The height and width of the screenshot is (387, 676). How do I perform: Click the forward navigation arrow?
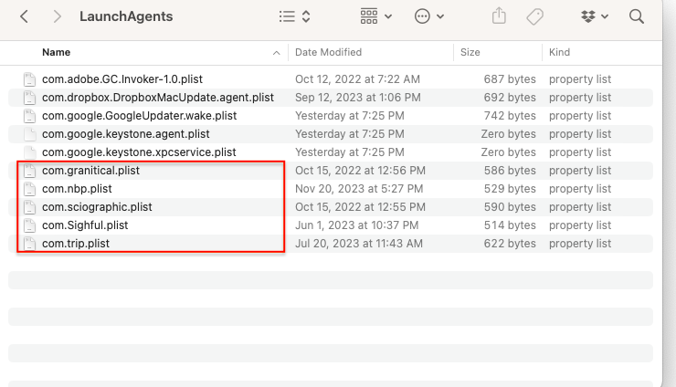pos(57,16)
